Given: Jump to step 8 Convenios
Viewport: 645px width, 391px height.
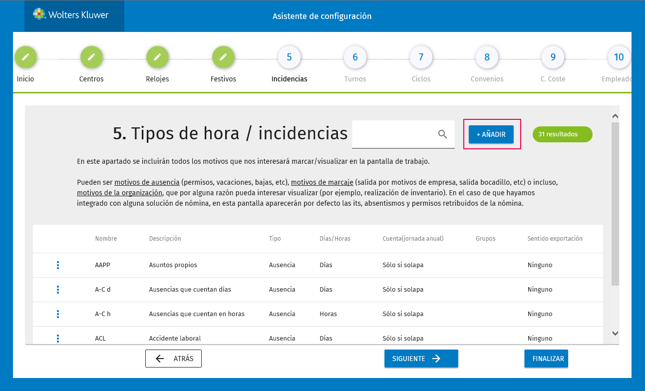Looking at the screenshot, I should tap(487, 57).
